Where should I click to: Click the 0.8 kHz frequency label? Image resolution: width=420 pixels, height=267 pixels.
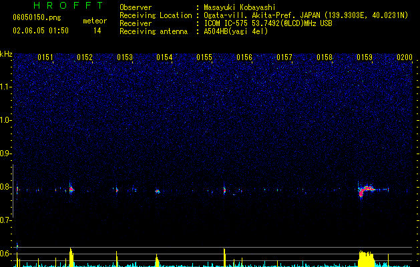point(5,187)
